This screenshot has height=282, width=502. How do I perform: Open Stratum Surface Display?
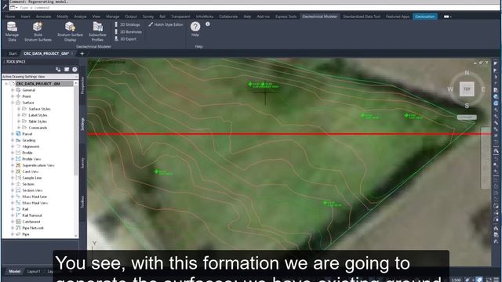point(70,31)
